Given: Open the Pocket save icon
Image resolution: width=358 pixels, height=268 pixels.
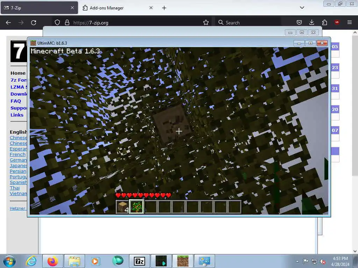Looking at the screenshot, I should click(x=299, y=22).
